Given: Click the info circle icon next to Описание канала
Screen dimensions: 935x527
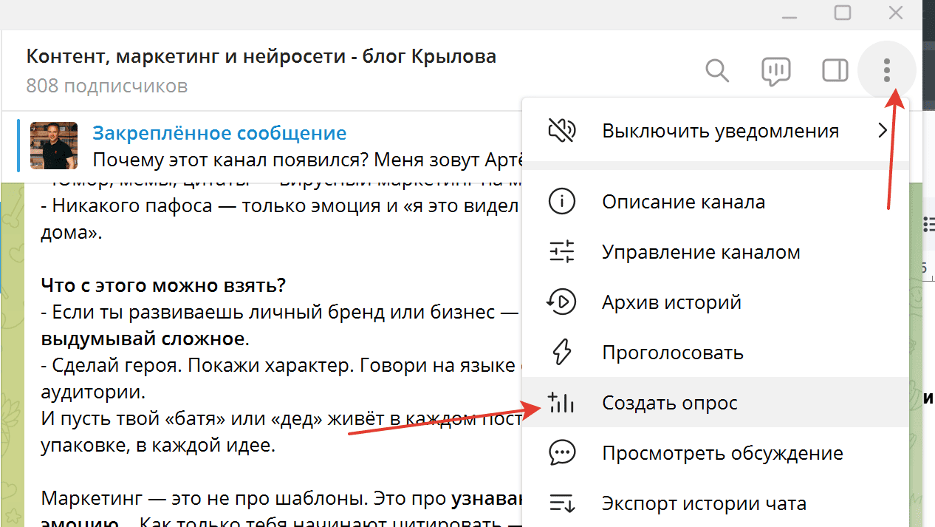Looking at the screenshot, I should (561, 202).
